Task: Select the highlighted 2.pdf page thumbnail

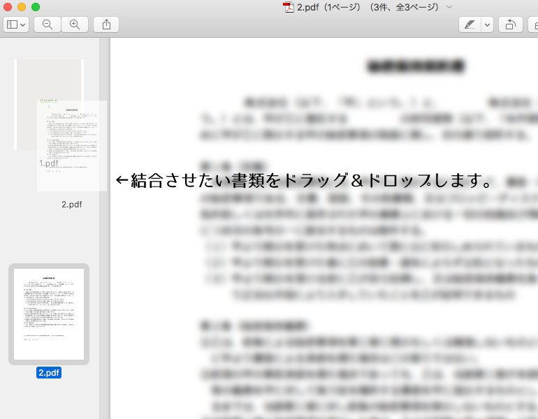Action: pos(49,314)
